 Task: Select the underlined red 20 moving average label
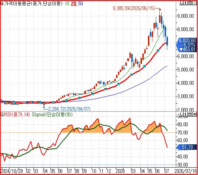click(x=74, y=4)
